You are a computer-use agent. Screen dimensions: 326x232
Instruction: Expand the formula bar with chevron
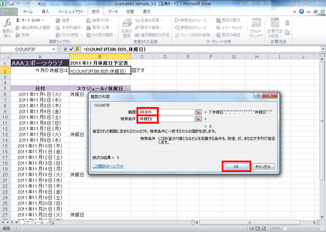click(x=323, y=49)
